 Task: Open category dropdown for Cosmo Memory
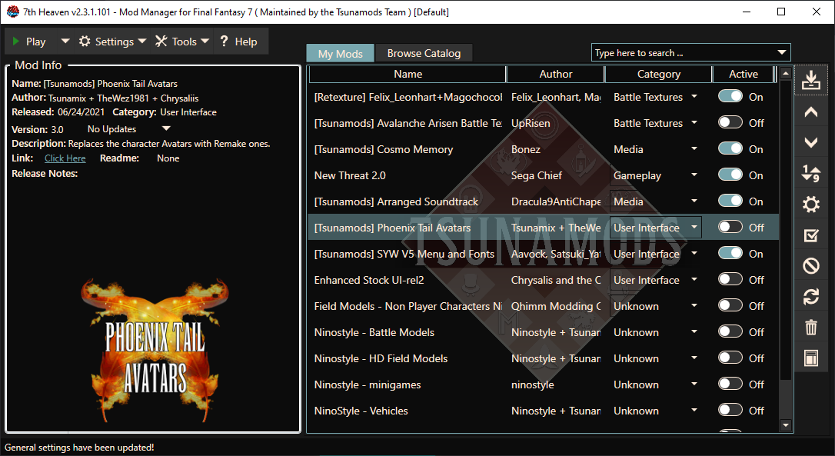[x=694, y=149]
